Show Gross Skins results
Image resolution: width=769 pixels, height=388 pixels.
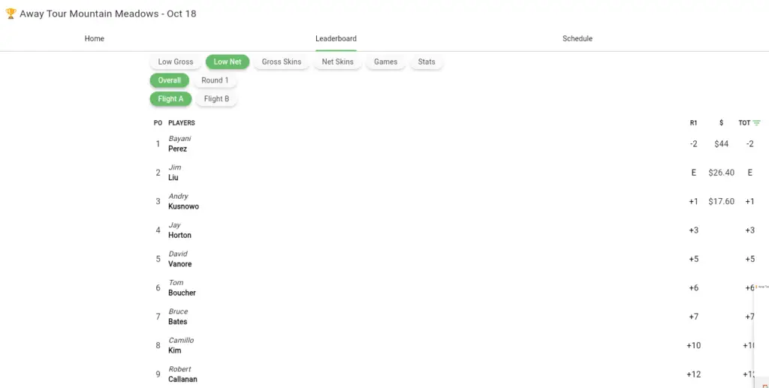282,62
